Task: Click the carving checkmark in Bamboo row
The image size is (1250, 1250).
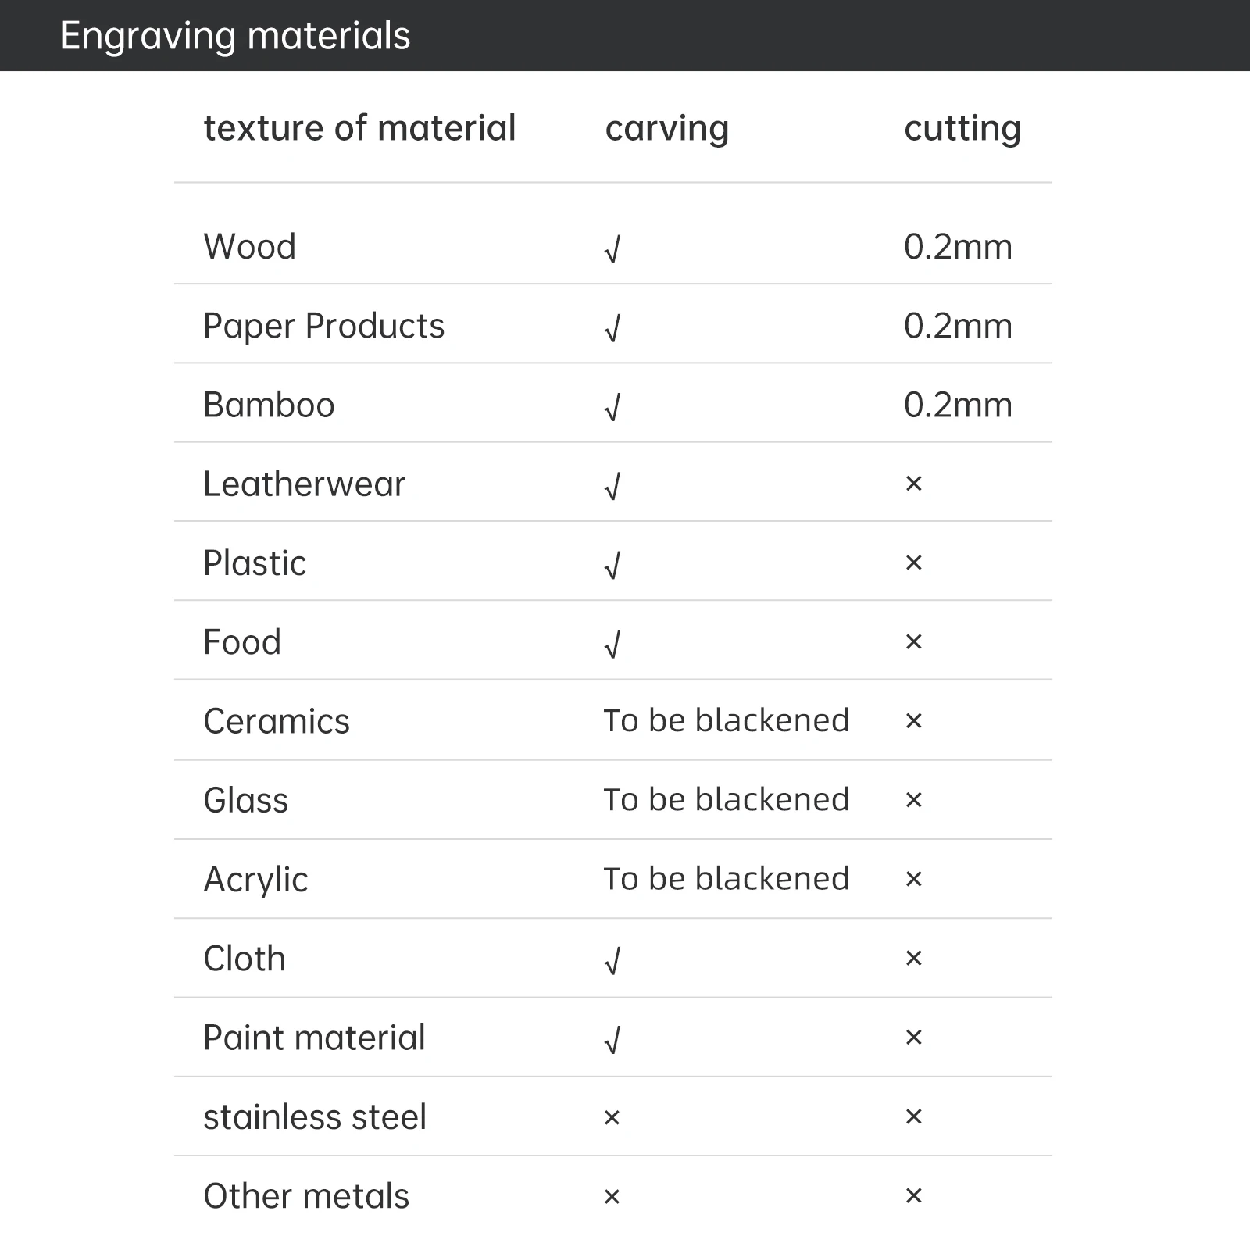Action: pyautogui.click(x=612, y=408)
